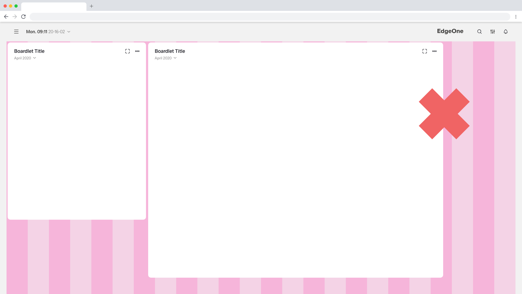The width and height of the screenshot is (522, 294).
Task: Expand left boardlet to fullscreen
Action: click(x=127, y=51)
